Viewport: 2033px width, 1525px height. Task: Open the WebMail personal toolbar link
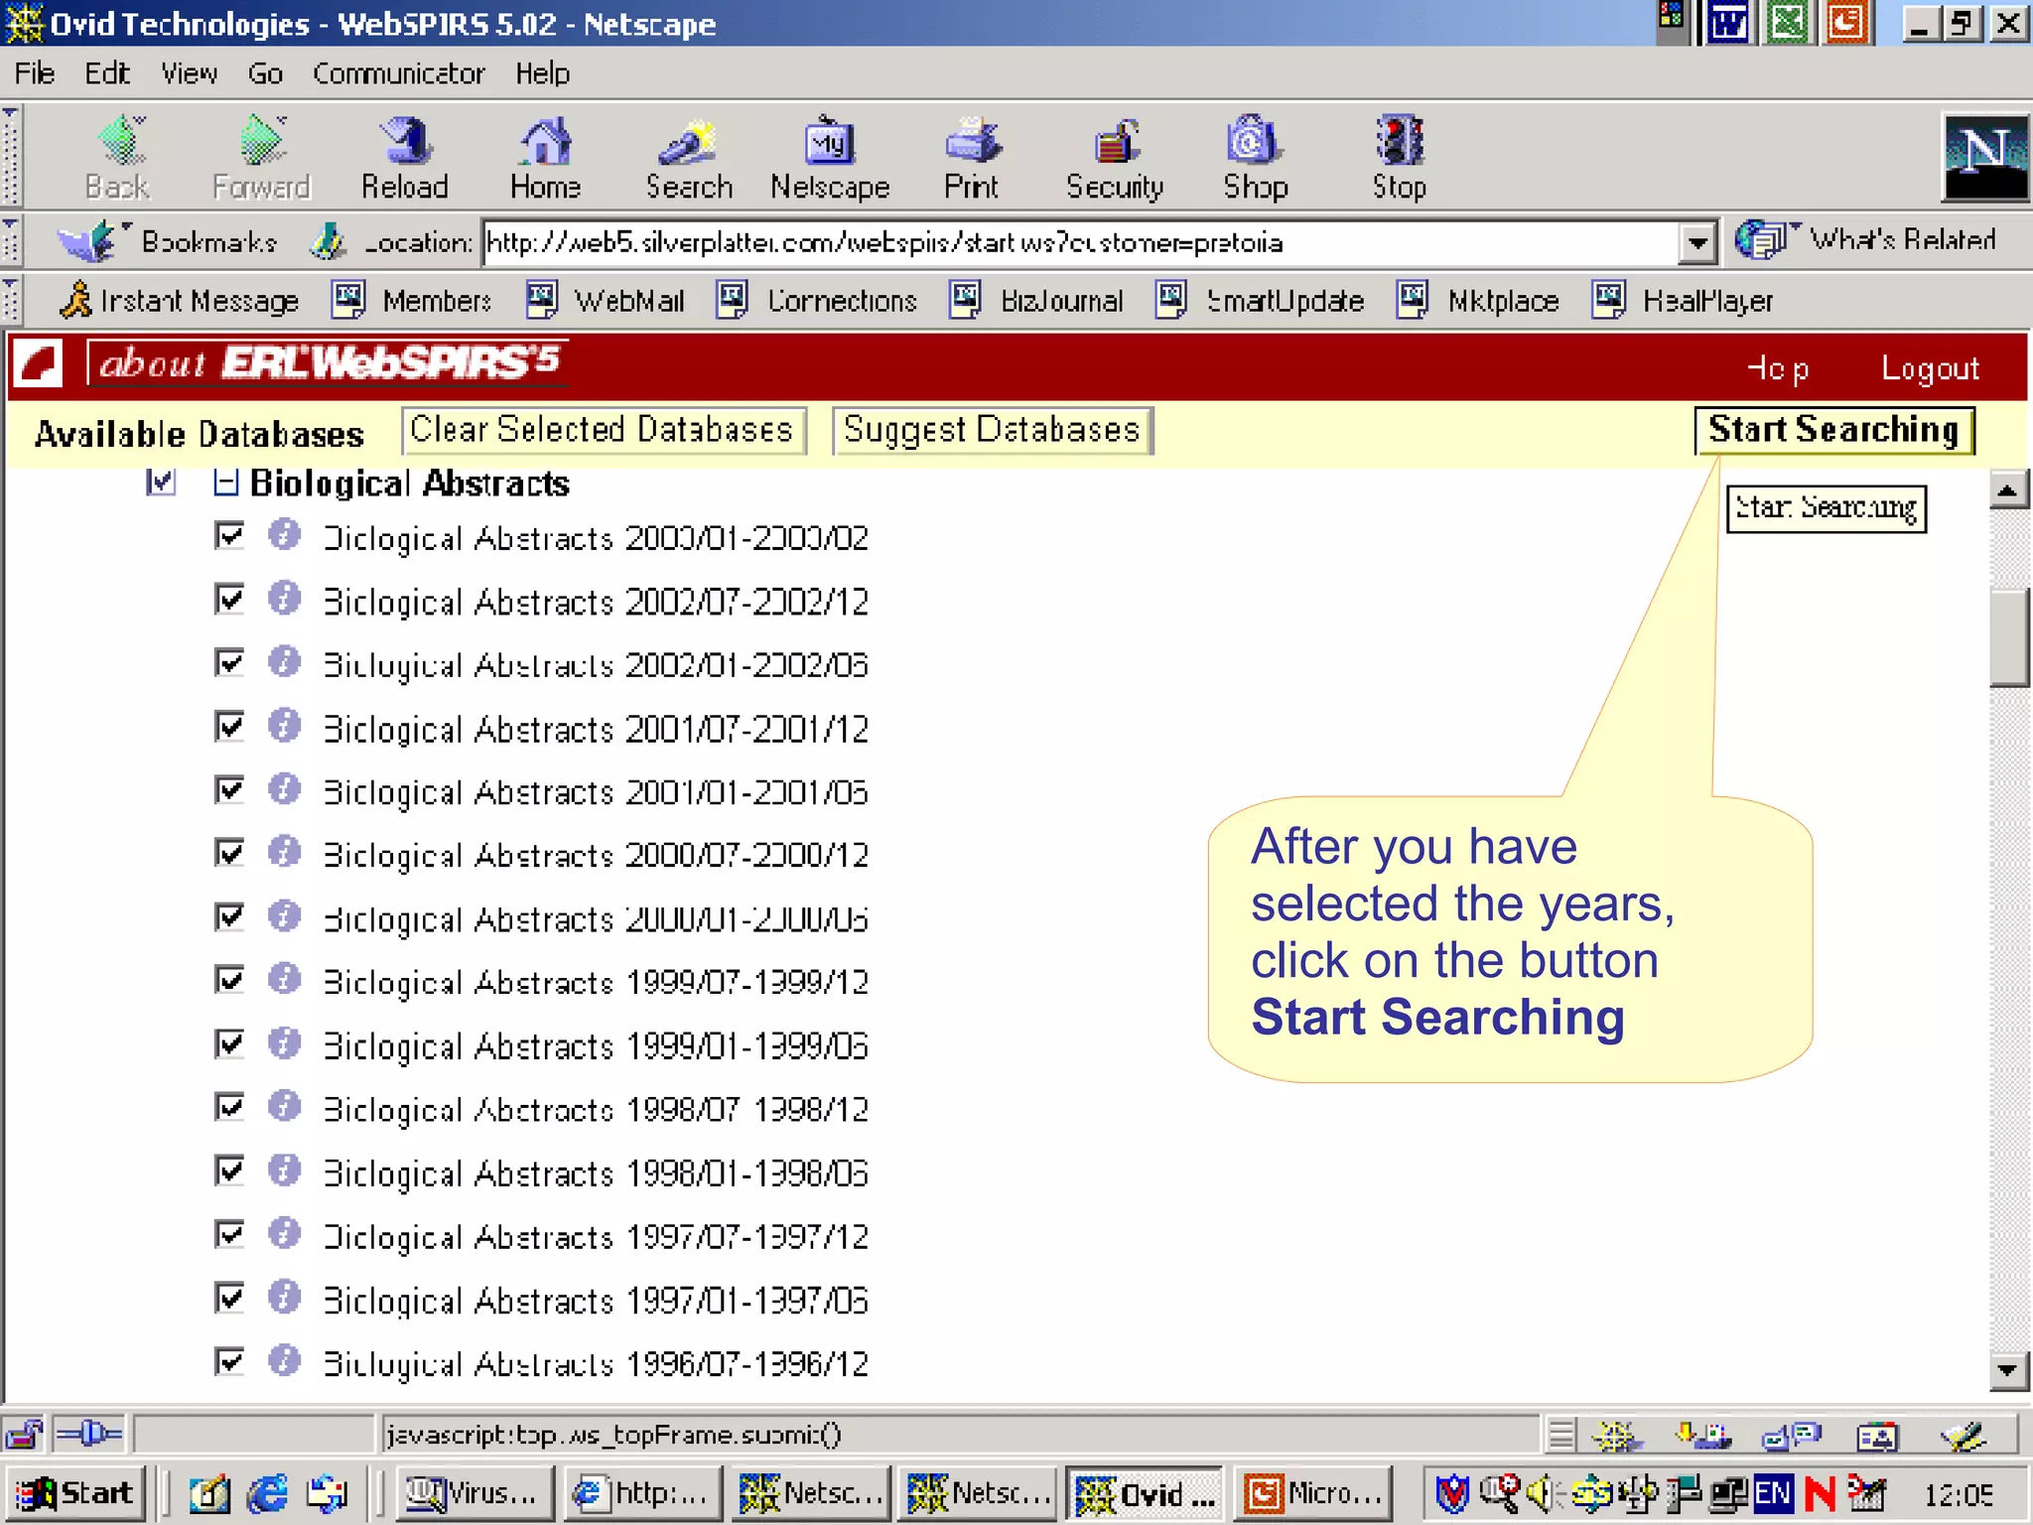[x=606, y=300]
